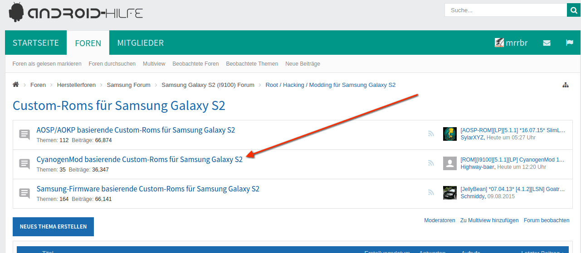Click the CyanogenMod forum speech-bubble icon
The image size is (581, 253).
click(x=24, y=164)
